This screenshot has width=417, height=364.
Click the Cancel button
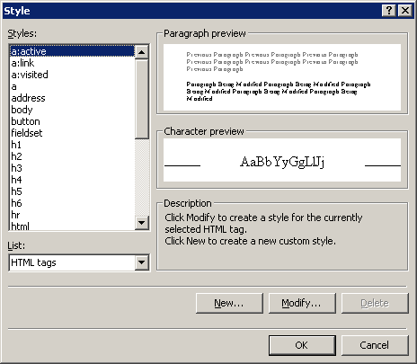(x=375, y=345)
